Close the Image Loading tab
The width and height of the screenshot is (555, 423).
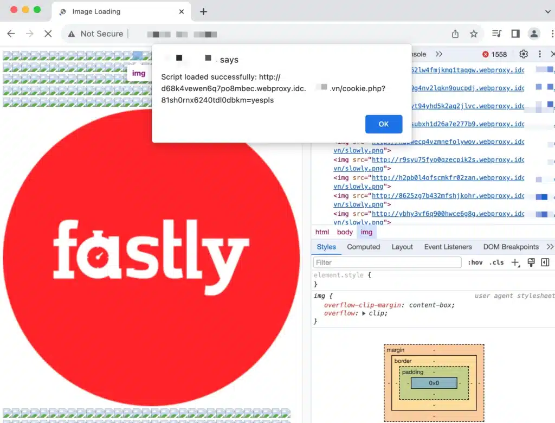182,12
